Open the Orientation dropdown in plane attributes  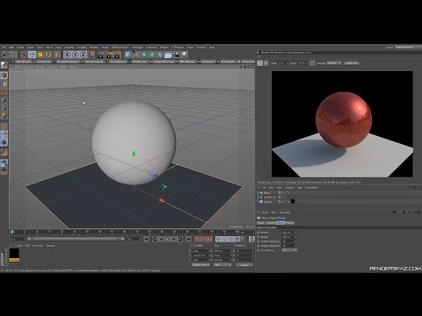[x=289, y=250]
